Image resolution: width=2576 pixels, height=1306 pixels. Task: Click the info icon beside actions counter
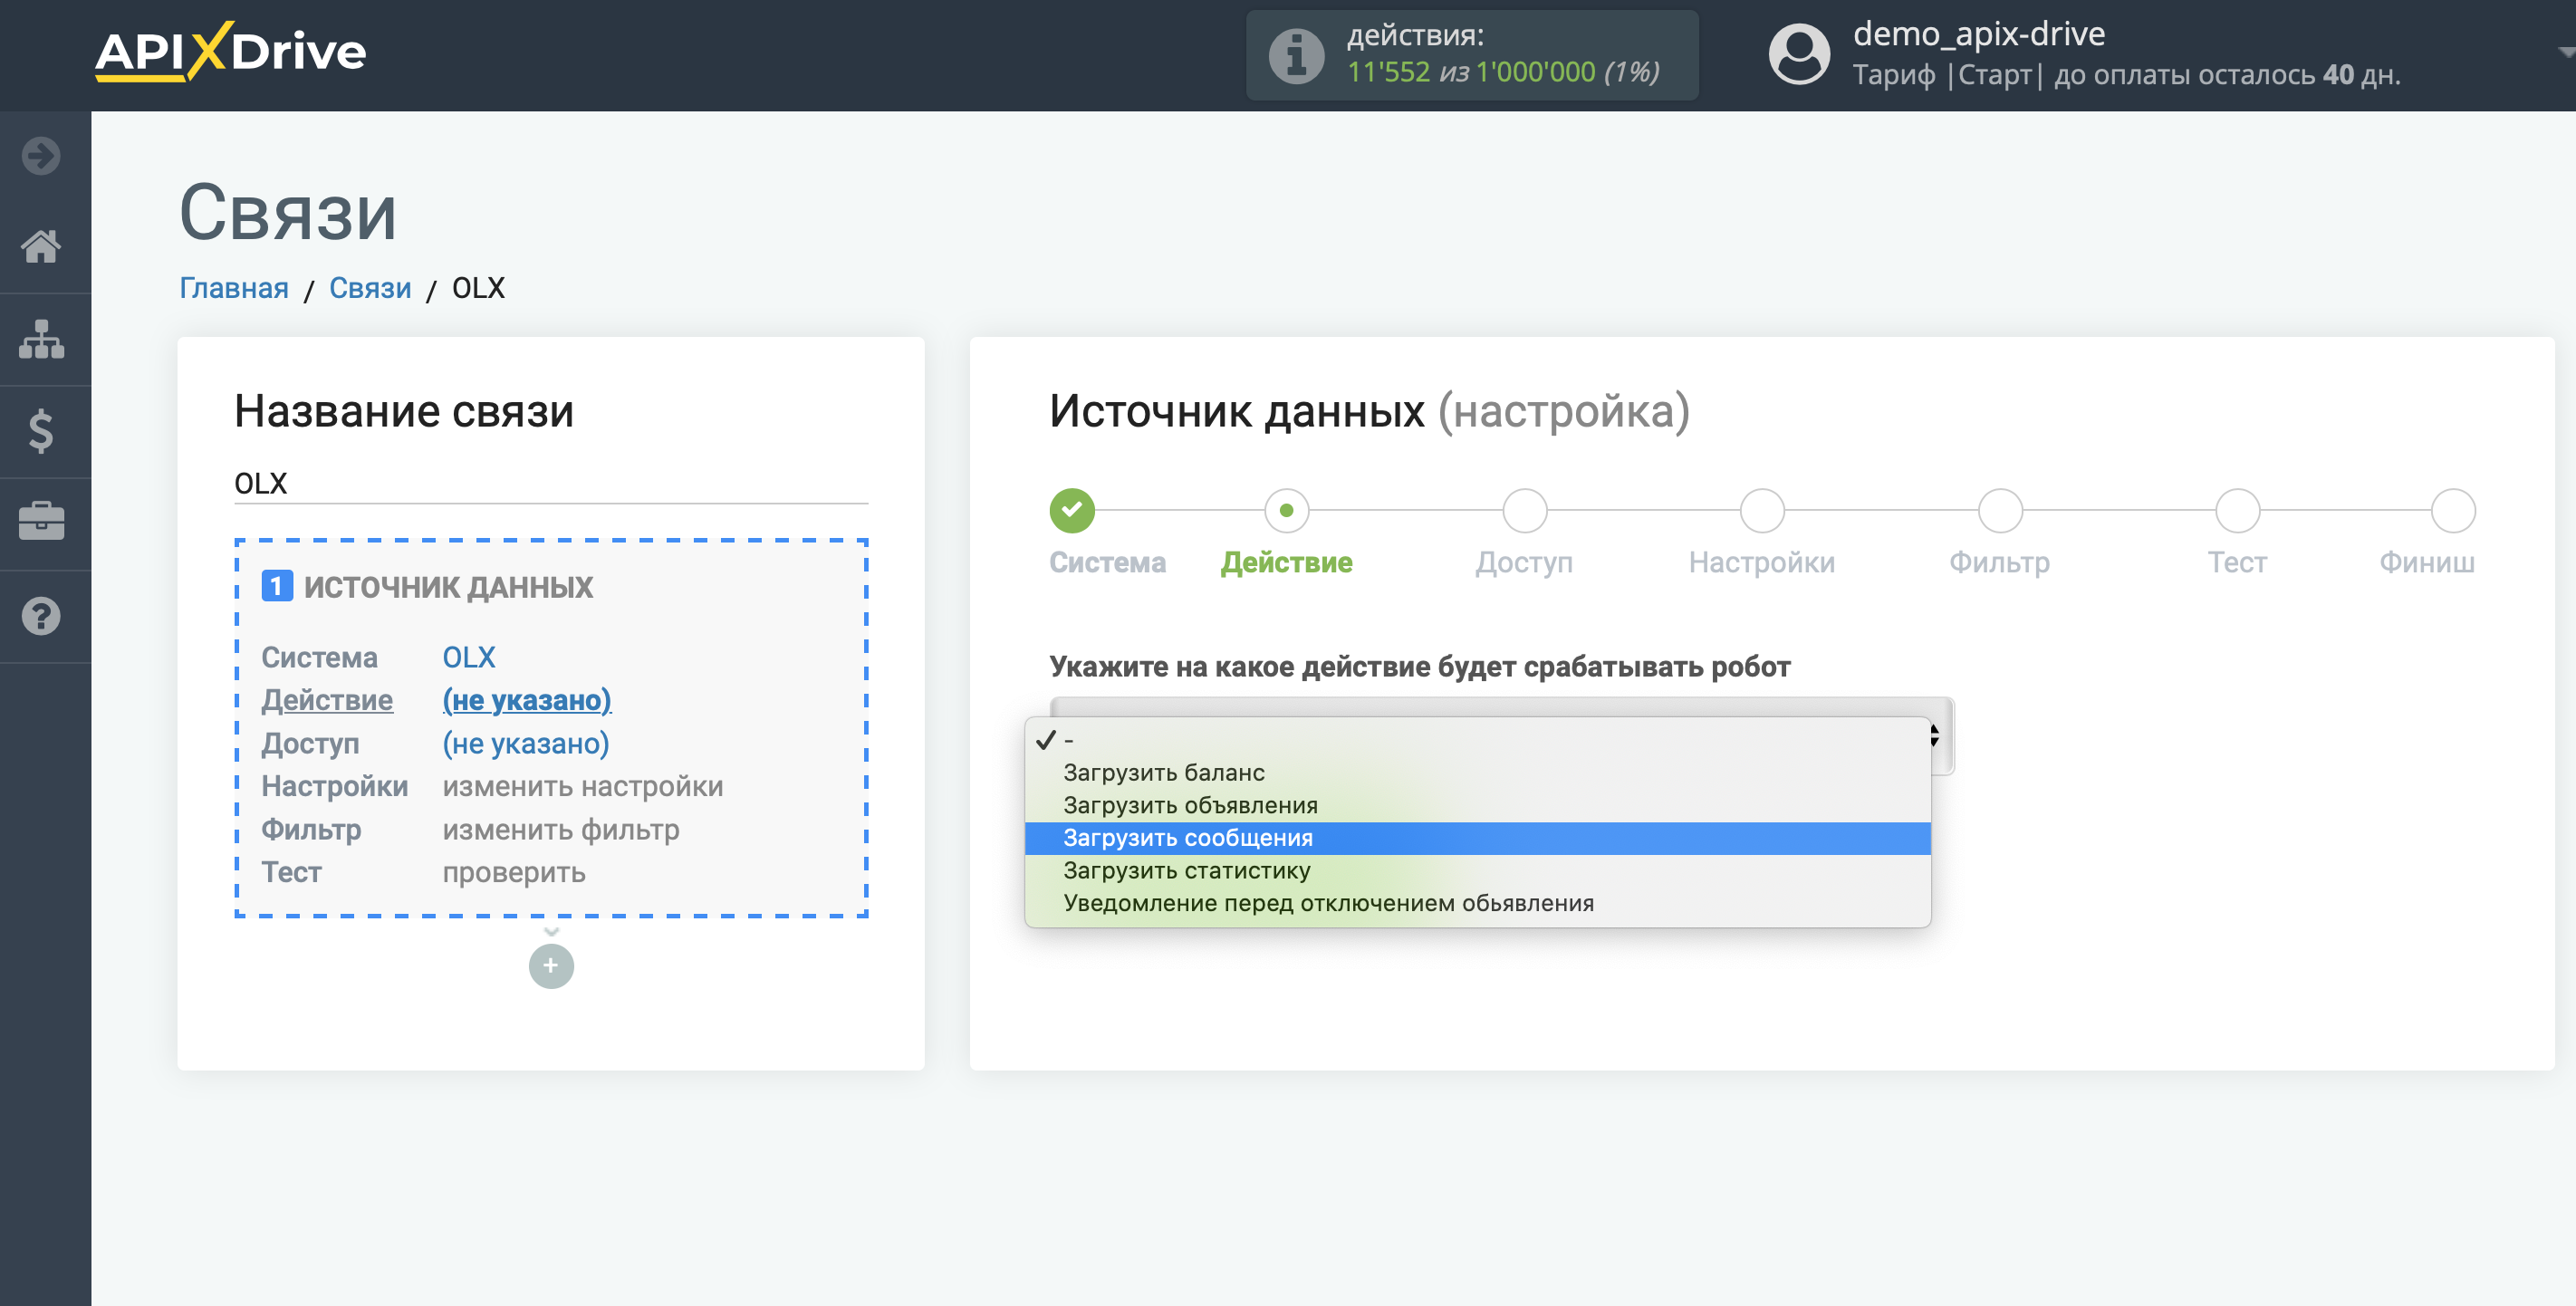click(x=1296, y=56)
